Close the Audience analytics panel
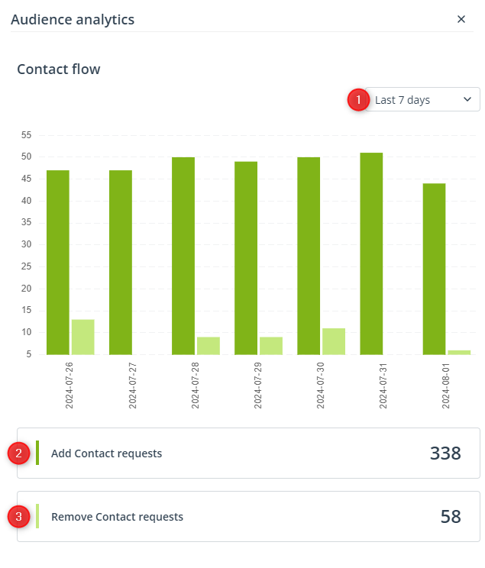This screenshot has height=568, width=485. click(461, 19)
